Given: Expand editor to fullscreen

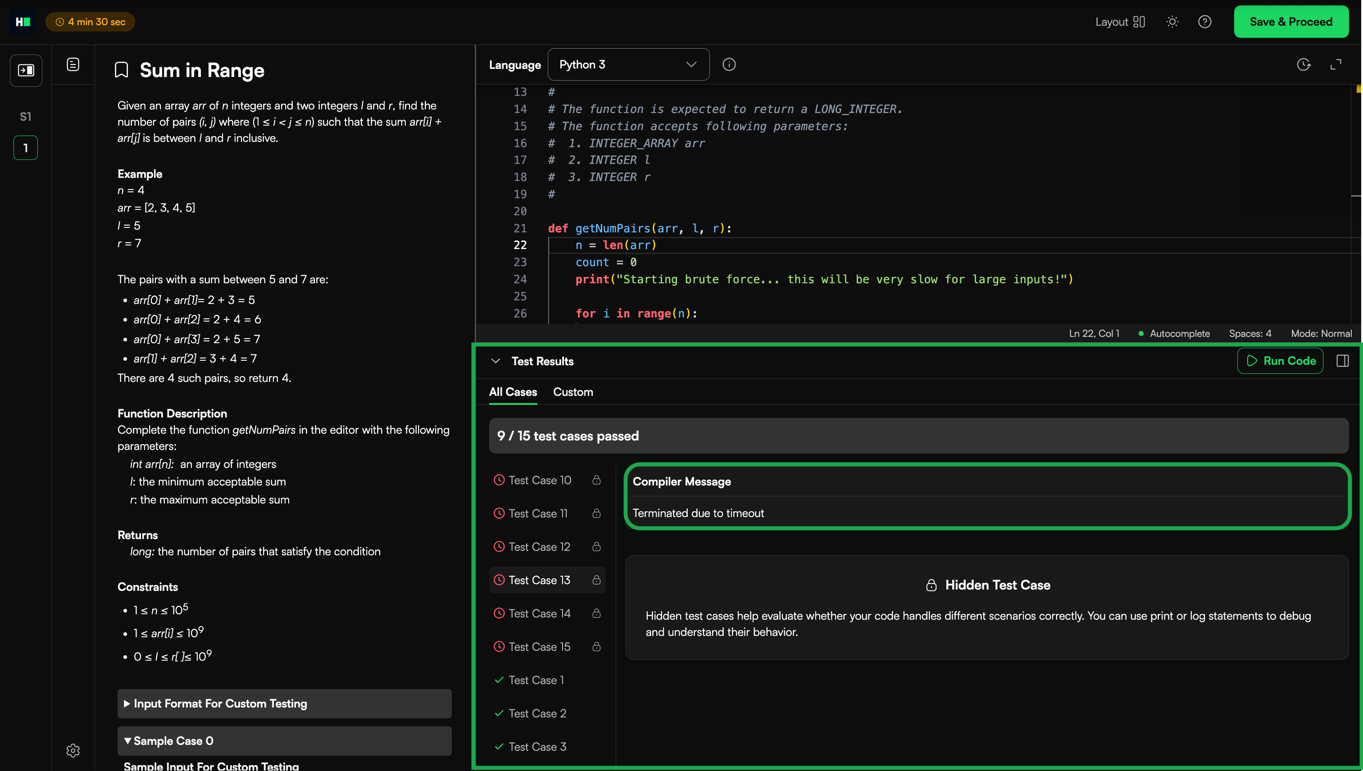Looking at the screenshot, I should [x=1336, y=64].
